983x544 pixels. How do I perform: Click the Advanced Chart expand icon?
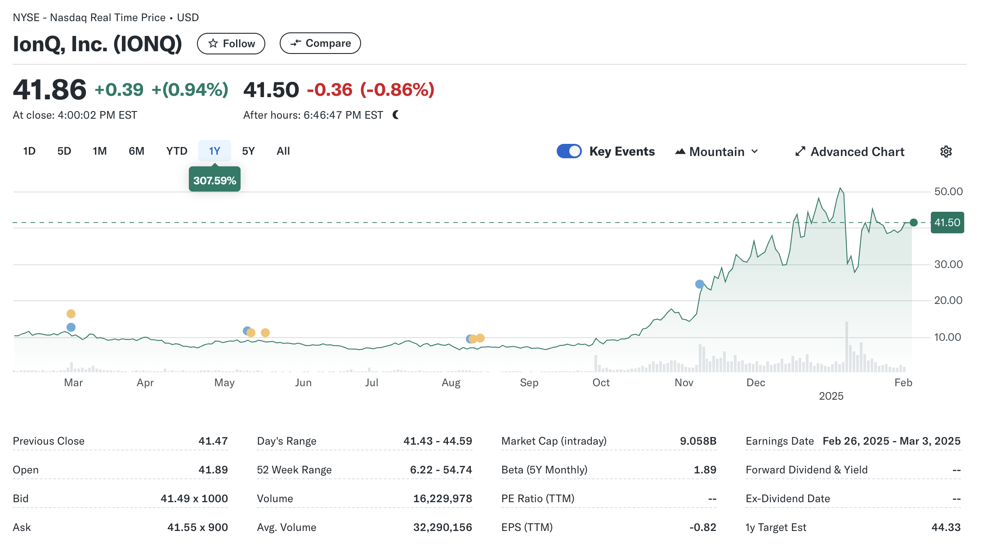click(x=800, y=152)
